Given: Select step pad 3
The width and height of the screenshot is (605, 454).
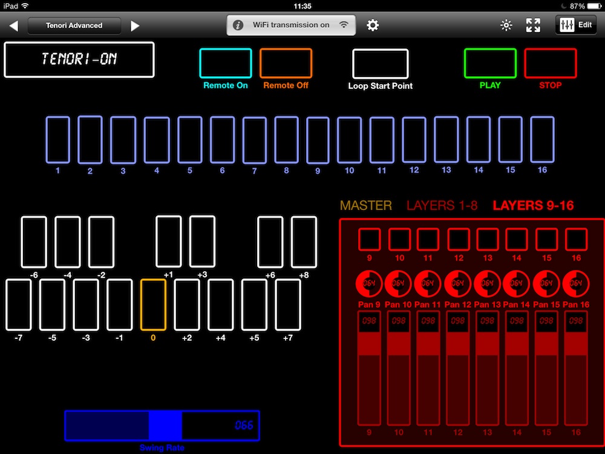Looking at the screenshot, I should click(123, 140).
